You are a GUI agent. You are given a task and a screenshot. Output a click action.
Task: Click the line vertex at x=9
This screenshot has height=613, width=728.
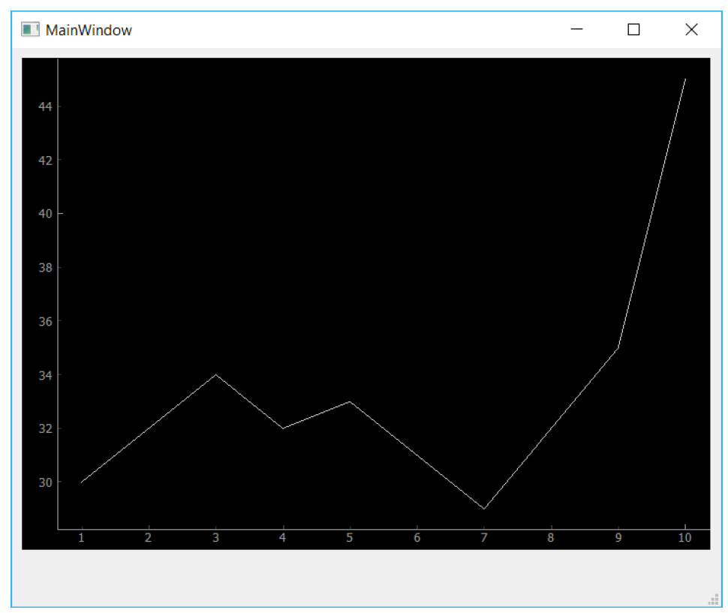click(x=618, y=347)
